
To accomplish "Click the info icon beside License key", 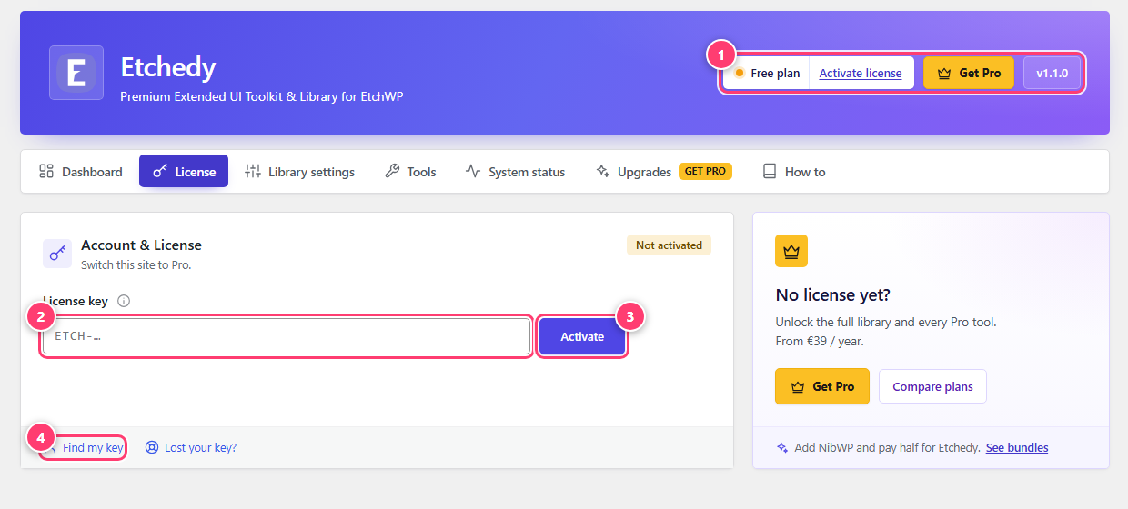I will [124, 301].
